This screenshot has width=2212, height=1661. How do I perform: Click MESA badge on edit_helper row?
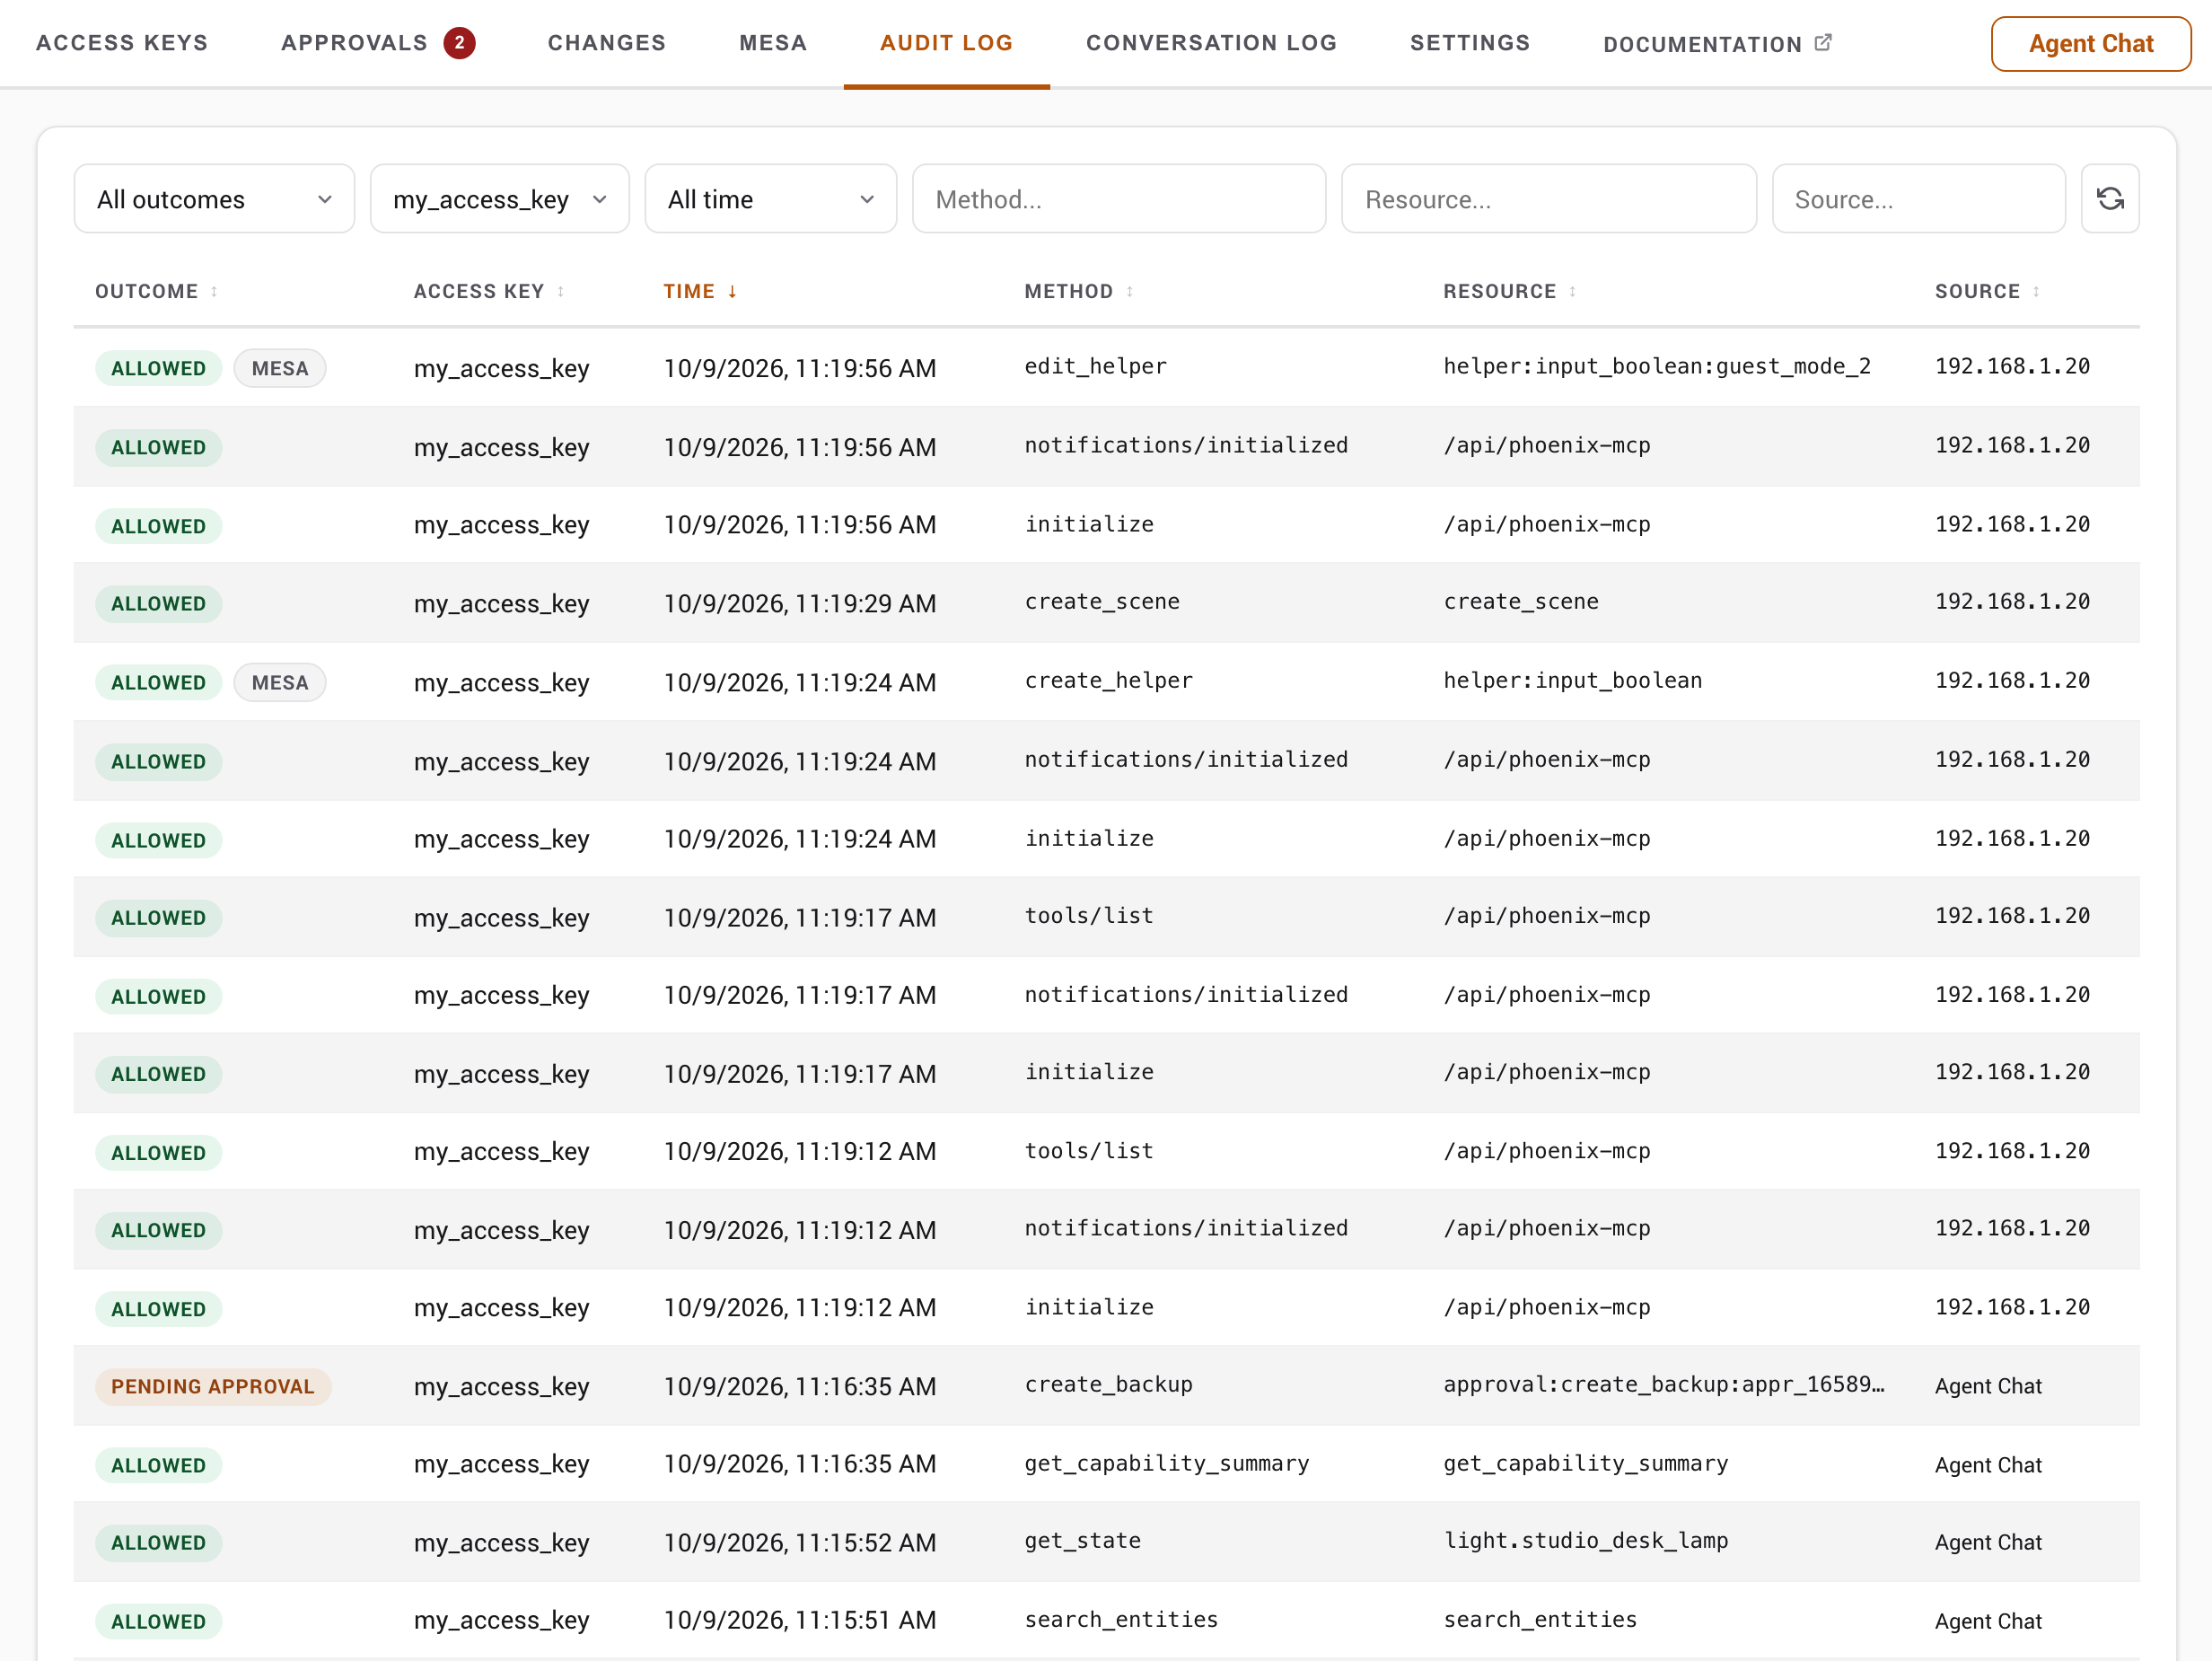279,368
